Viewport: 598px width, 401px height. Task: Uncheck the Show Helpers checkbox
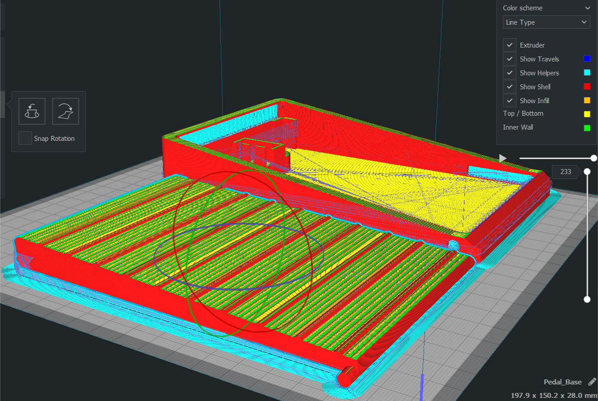click(x=510, y=73)
